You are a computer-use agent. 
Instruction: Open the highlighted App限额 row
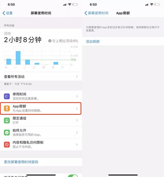(x=41, y=108)
